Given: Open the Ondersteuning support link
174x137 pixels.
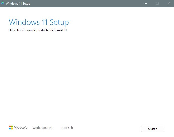Looking at the screenshot, I should tap(43, 128).
